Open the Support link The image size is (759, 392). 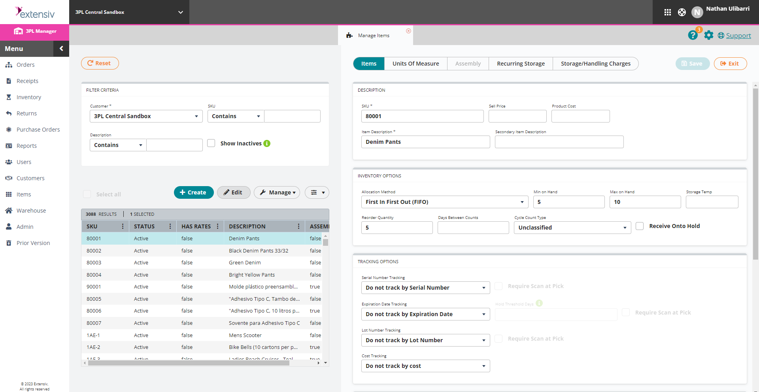pyautogui.click(x=738, y=36)
